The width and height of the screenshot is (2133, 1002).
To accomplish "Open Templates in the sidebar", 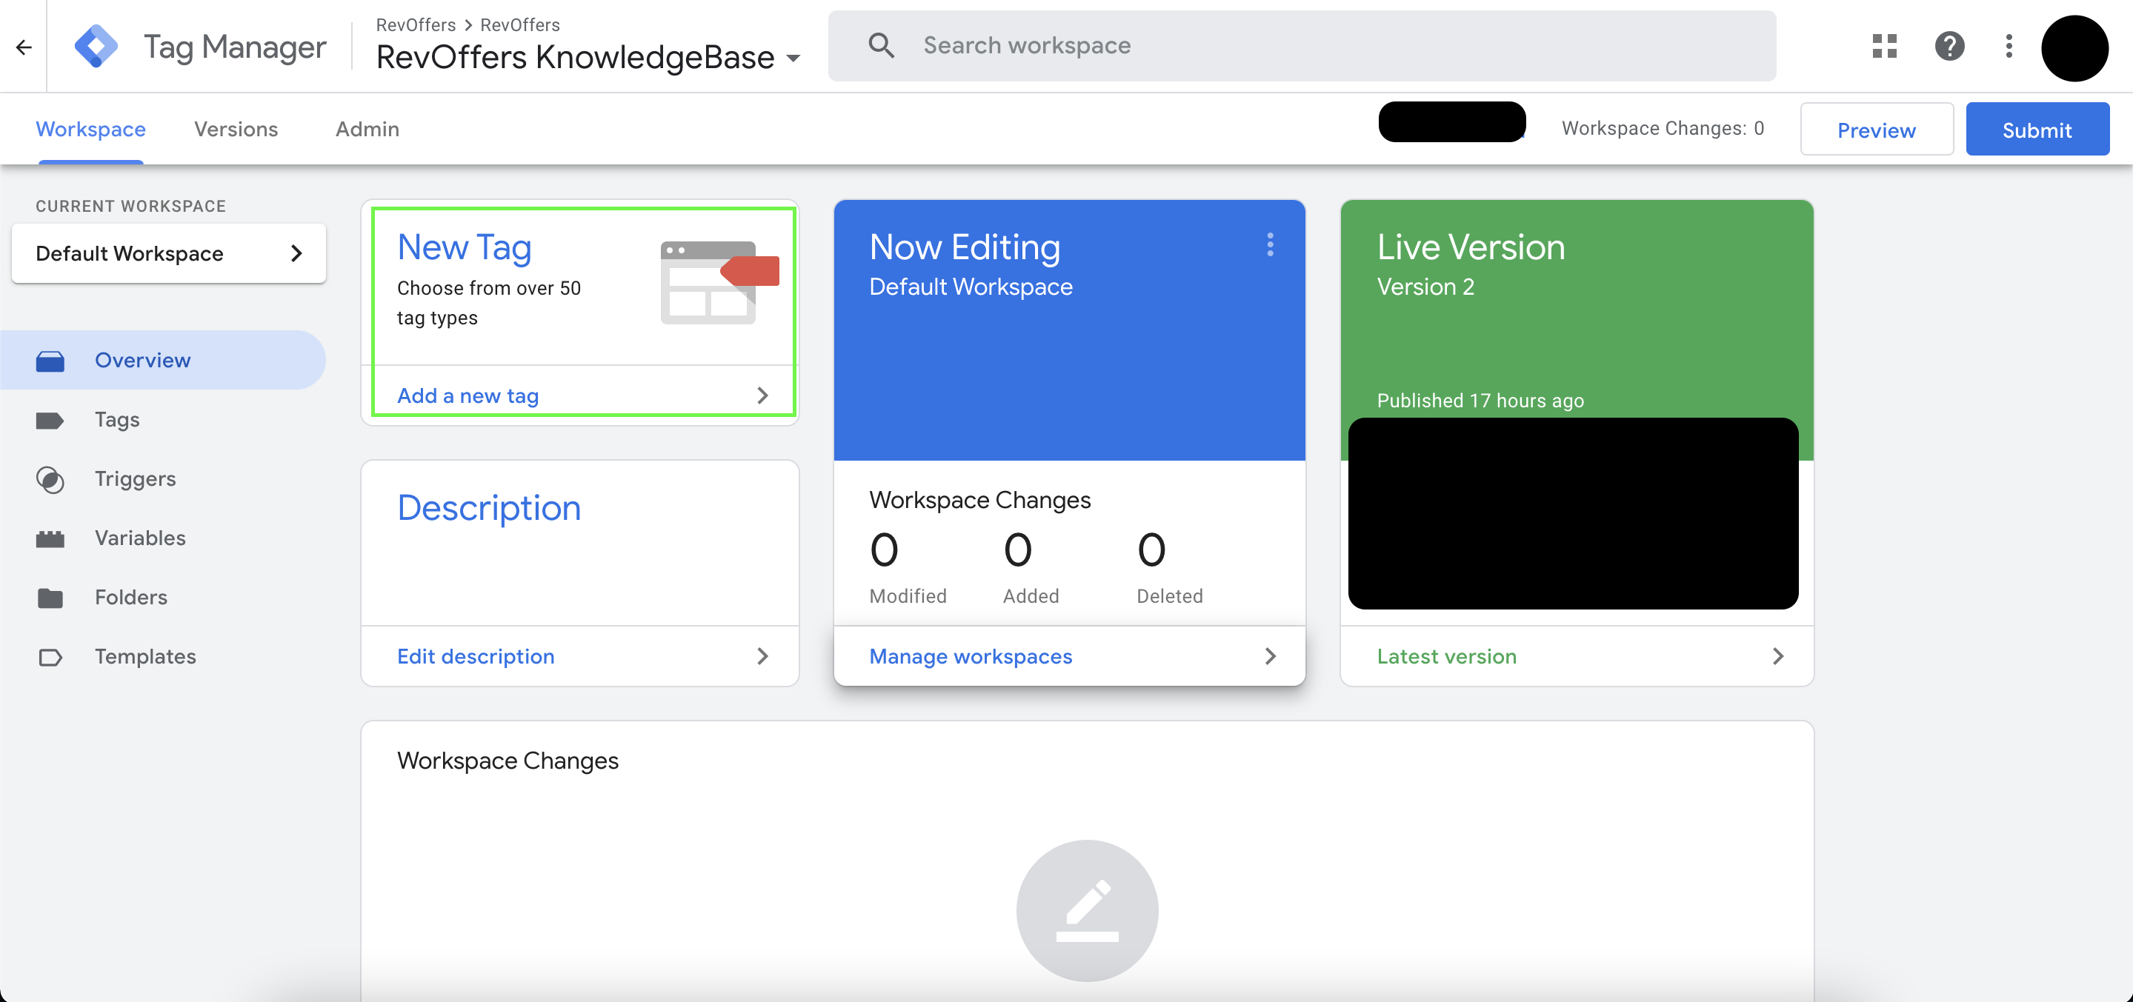I will tap(163, 656).
